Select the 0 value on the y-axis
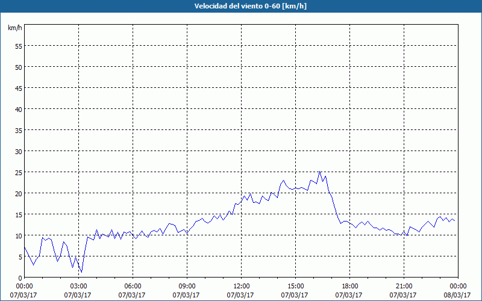Screen dimensions: 482x301 [20, 278]
